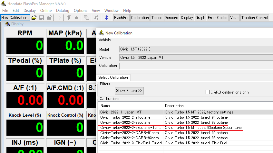Click the Name column header
This screenshot has height=153, width=273.
pos(131,106)
